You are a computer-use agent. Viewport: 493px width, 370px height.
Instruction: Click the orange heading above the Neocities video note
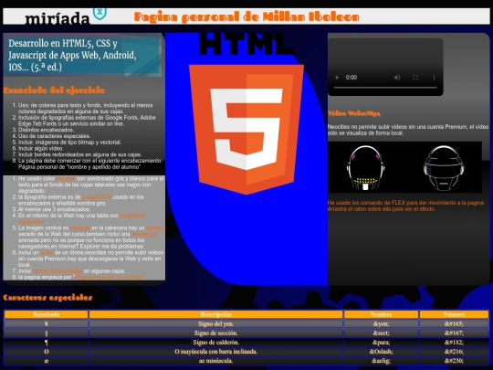point(354,113)
